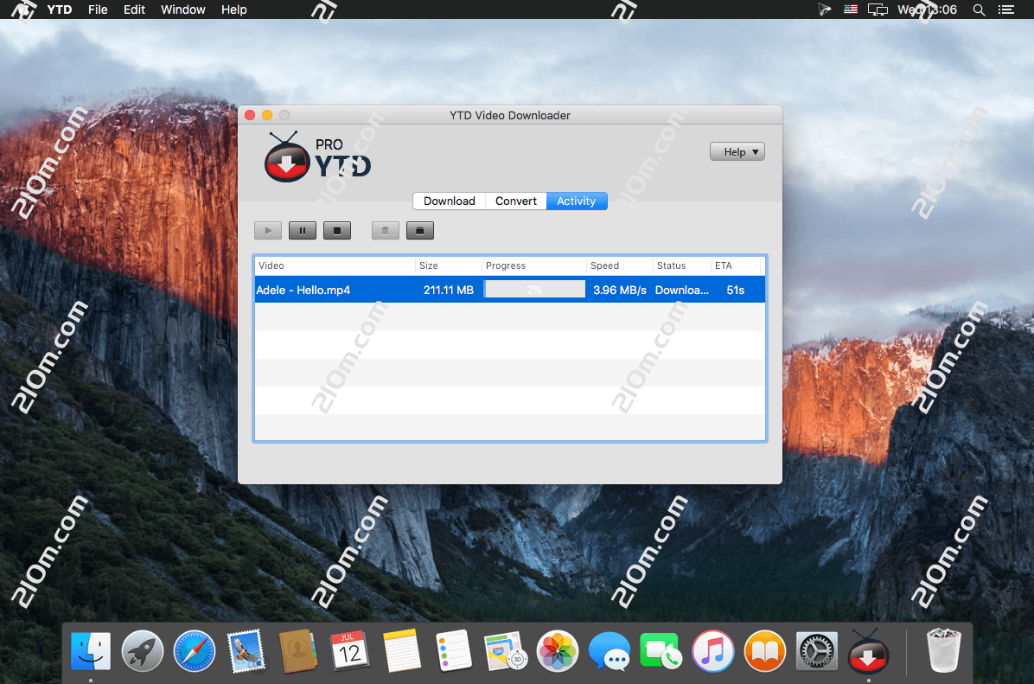Open Reminders from the Dock
The width and height of the screenshot is (1034, 684).
[454, 651]
